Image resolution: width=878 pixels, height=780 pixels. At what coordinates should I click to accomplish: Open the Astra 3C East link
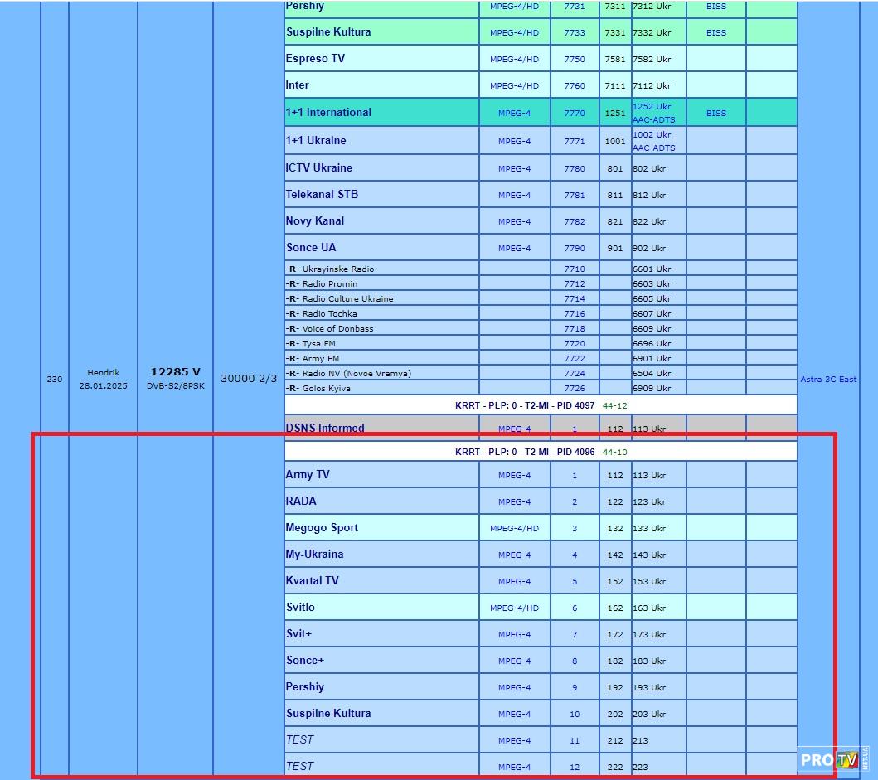coord(827,380)
